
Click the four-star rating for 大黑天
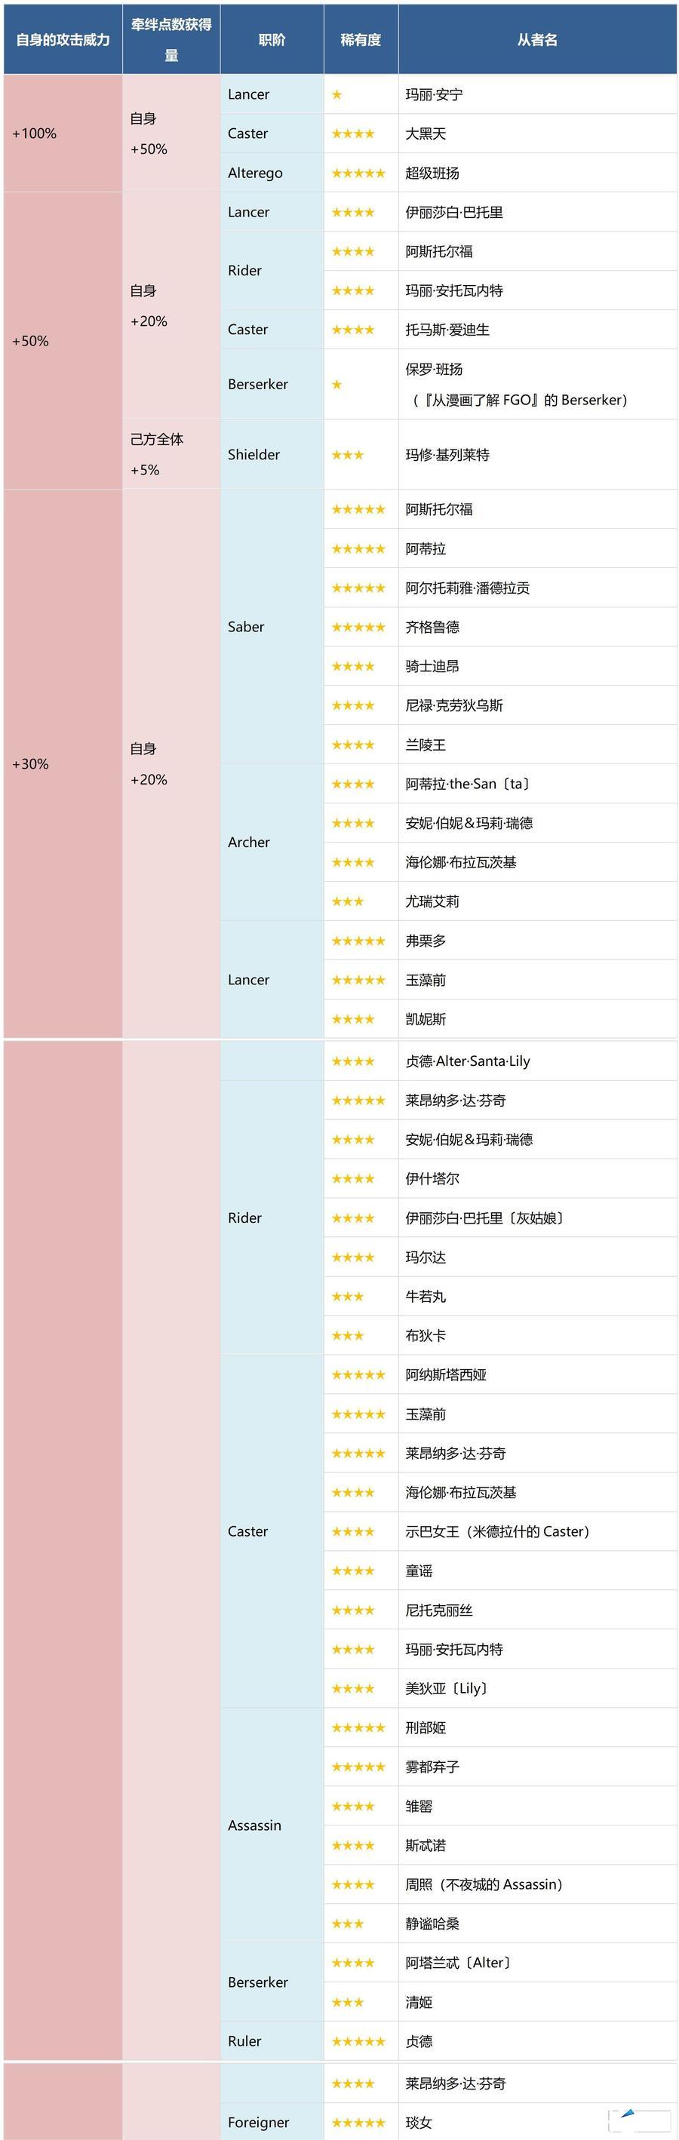pos(353,134)
